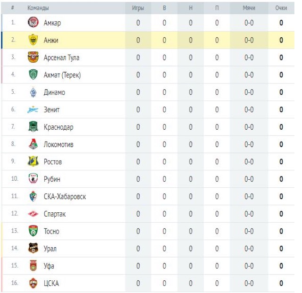Click the Мячи column header
The height and width of the screenshot is (293, 302).
(x=249, y=8)
